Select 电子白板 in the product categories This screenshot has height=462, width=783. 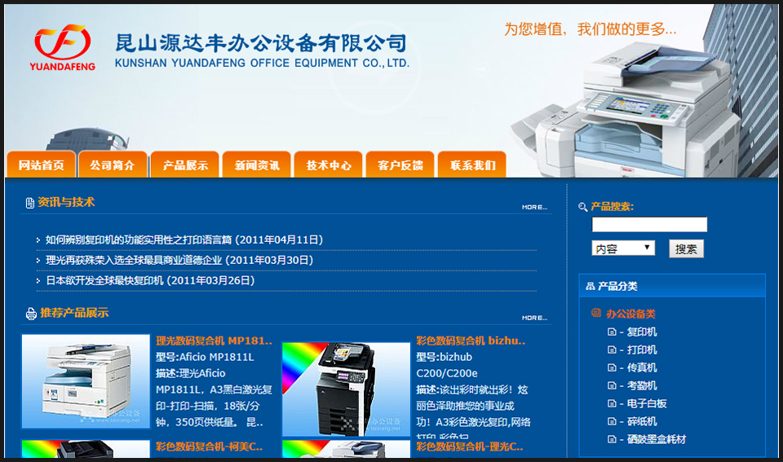(x=646, y=404)
